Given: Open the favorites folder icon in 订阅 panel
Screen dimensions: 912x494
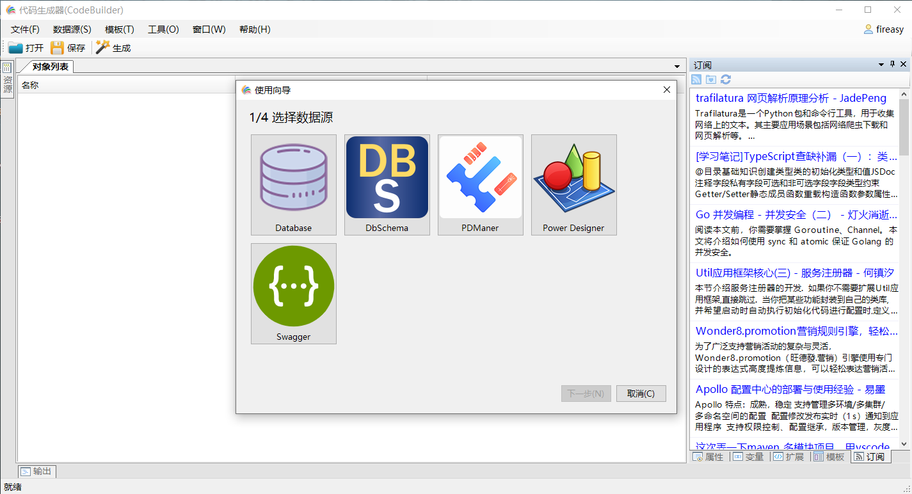Looking at the screenshot, I should pyautogui.click(x=711, y=79).
